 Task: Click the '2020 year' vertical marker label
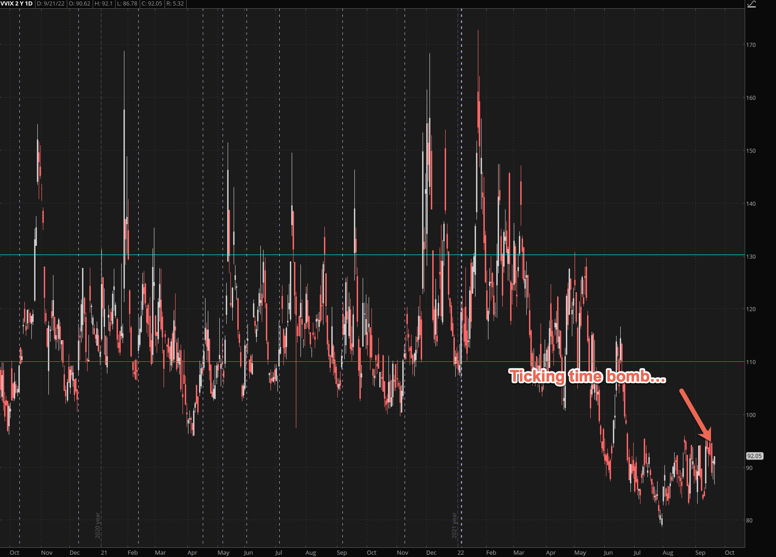[98, 525]
